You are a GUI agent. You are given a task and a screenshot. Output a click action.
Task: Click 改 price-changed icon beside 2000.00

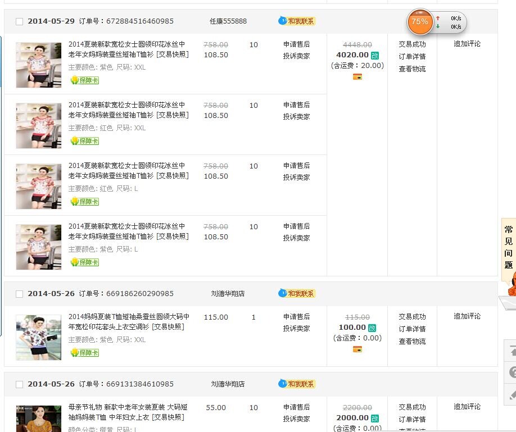[375, 418]
